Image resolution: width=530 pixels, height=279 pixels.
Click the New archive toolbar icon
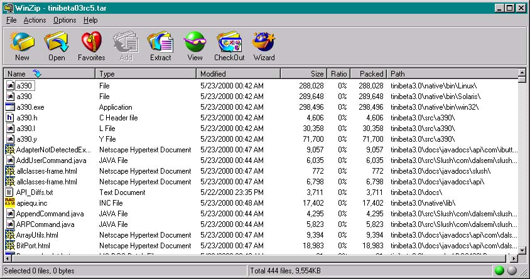(22, 45)
